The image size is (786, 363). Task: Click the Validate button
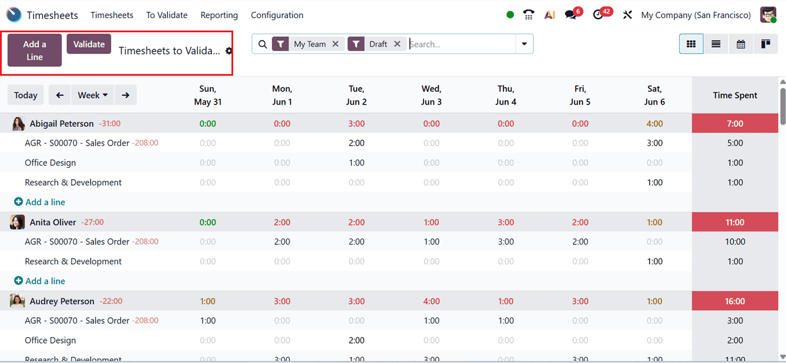click(89, 44)
